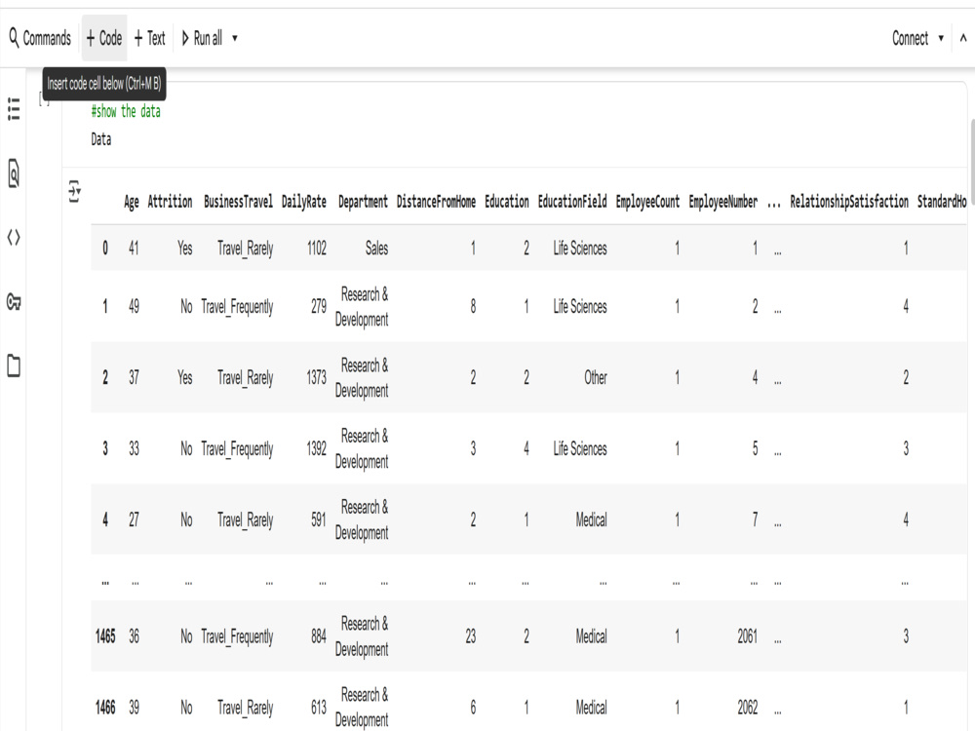Click DailyRate value 1392
The width and height of the screenshot is (975, 731).
point(317,448)
